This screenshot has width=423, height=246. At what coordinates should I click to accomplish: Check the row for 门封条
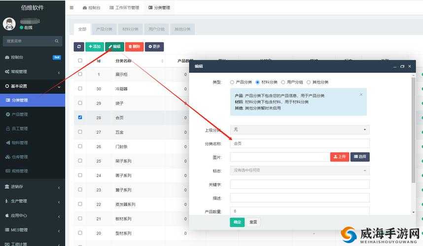tap(80, 146)
